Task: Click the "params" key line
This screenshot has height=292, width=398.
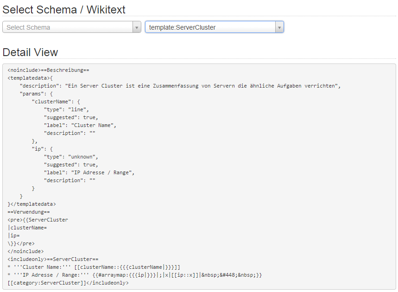Action: point(36,94)
